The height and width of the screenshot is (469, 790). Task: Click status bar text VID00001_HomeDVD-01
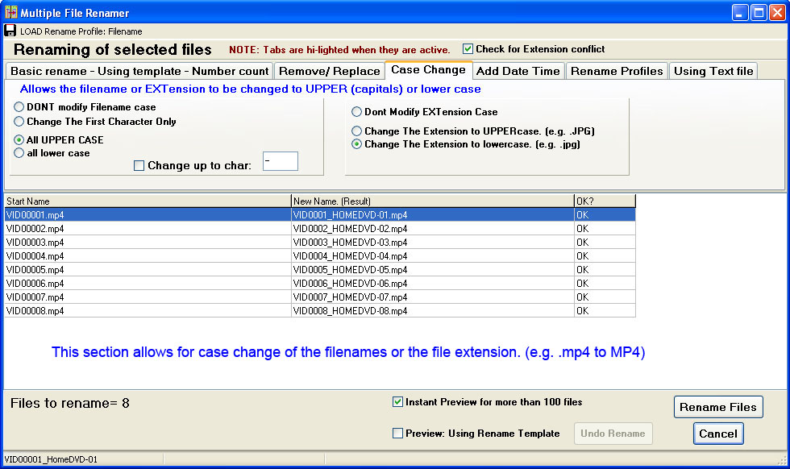click(51, 459)
